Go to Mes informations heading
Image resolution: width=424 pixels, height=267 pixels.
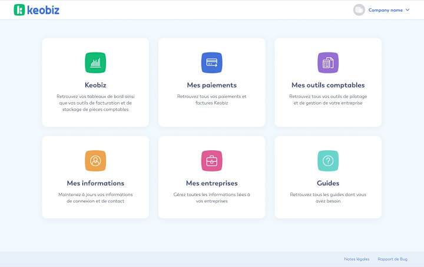[x=95, y=183]
